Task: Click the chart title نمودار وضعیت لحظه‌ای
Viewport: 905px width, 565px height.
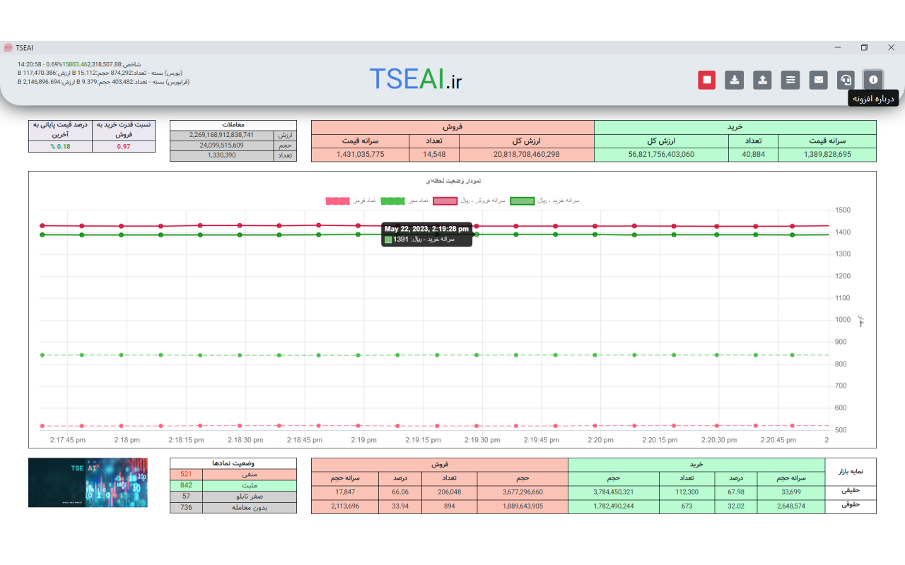Action: point(452,182)
